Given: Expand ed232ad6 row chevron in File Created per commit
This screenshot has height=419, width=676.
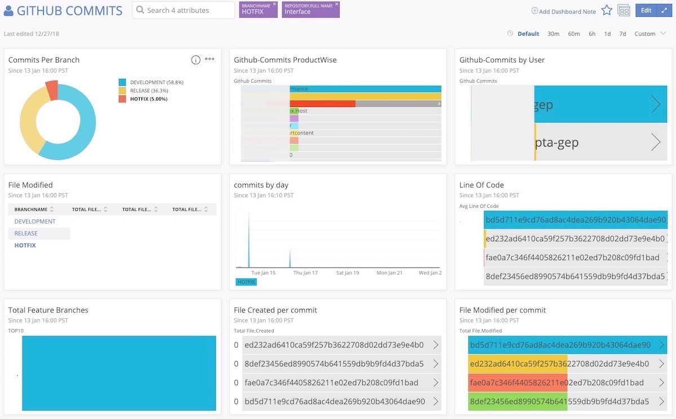Looking at the screenshot, I should coord(435,345).
